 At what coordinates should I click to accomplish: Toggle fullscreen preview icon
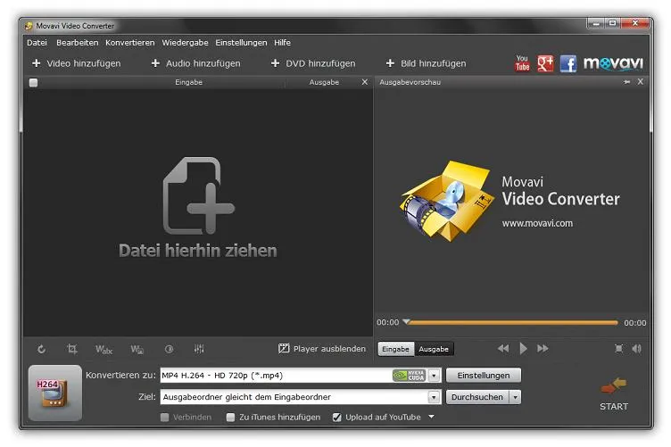pyautogui.click(x=618, y=349)
